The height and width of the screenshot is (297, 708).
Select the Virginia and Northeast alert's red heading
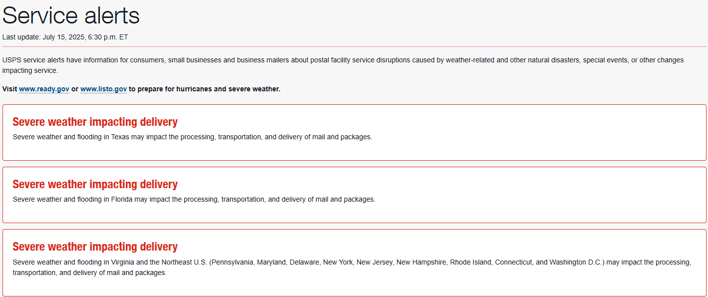click(x=95, y=247)
